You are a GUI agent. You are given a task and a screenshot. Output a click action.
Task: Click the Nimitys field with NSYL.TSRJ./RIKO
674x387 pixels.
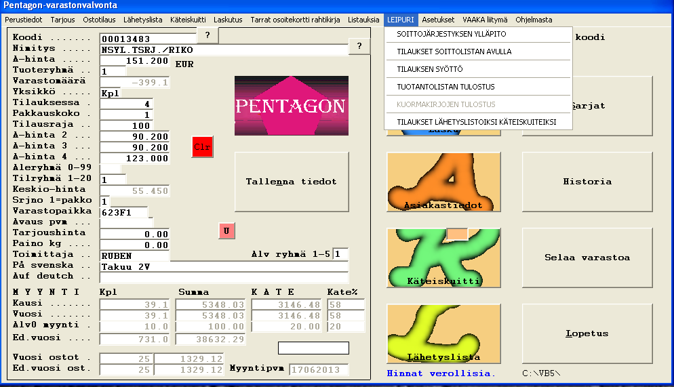[x=224, y=50]
